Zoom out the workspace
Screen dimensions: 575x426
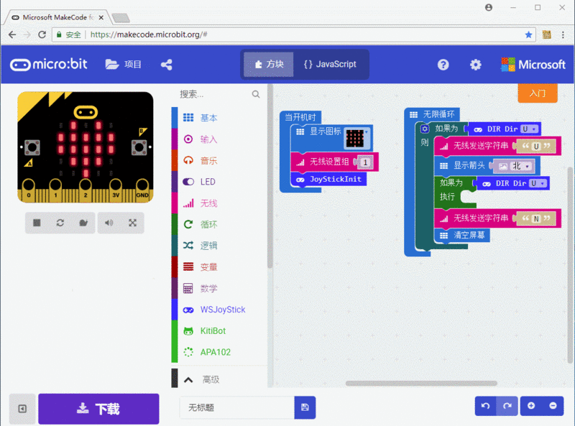click(x=553, y=406)
